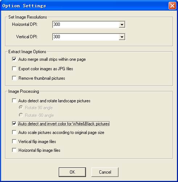Close the Option Settings dialog

(x=172, y=6)
